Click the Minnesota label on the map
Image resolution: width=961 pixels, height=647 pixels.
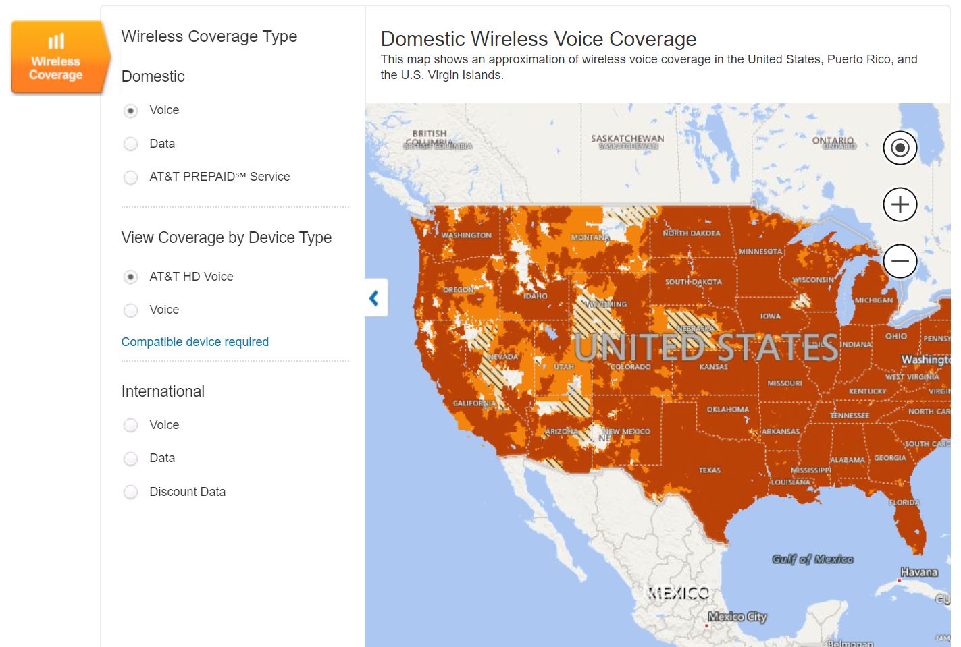(760, 252)
